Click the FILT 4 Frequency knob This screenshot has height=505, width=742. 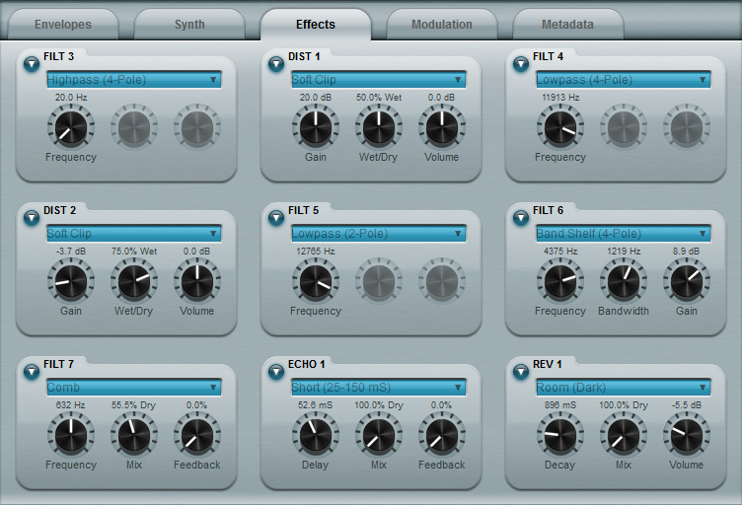[x=560, y=127]
